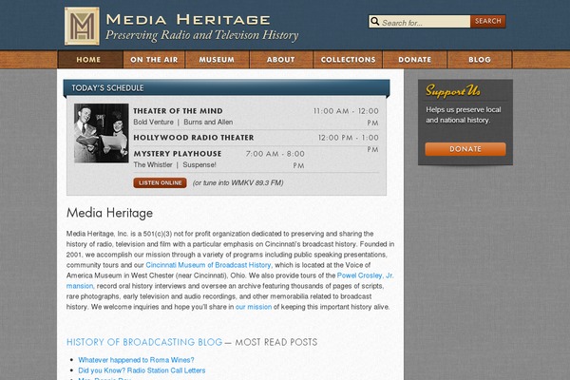
Task: Click the vintage radio performers photo
Action: (x=102, y=133)
